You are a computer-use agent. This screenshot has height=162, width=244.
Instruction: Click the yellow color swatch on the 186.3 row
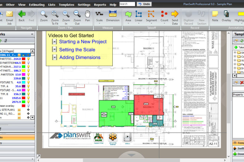(x=24, y=71)
